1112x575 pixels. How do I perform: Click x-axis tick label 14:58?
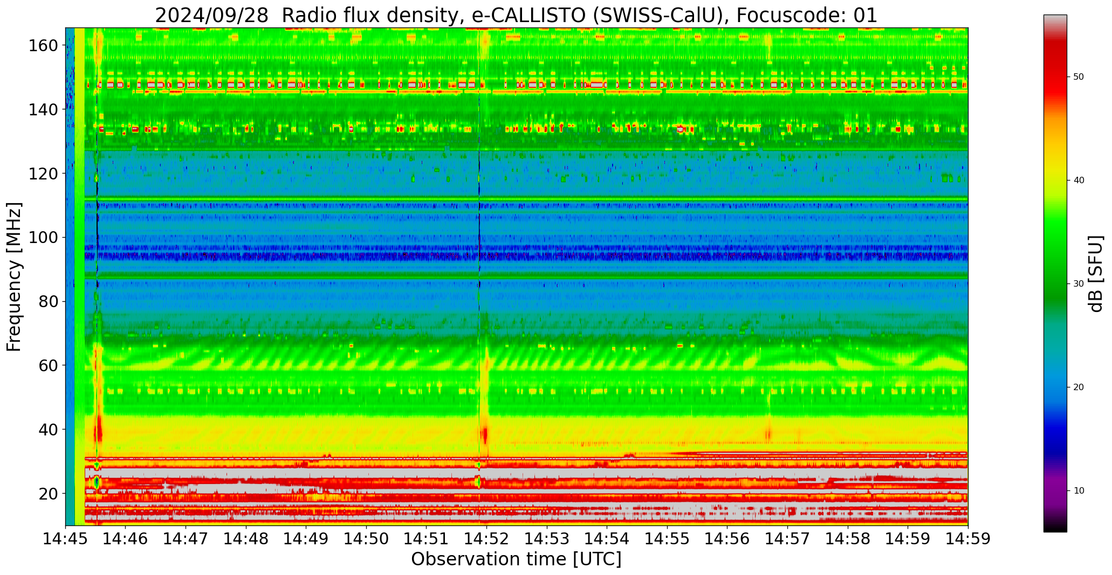pyautogui.click(x=848, y=538)
